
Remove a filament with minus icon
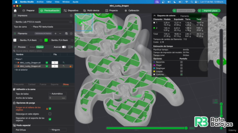[x=60, y=34]
